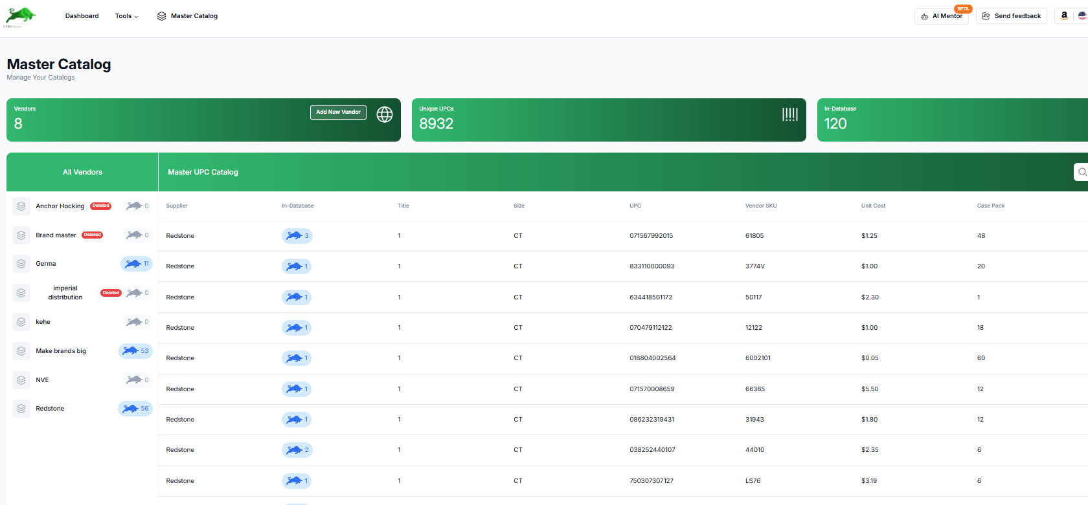Click the layers icon next to Redstone vendor

(21, 409)
